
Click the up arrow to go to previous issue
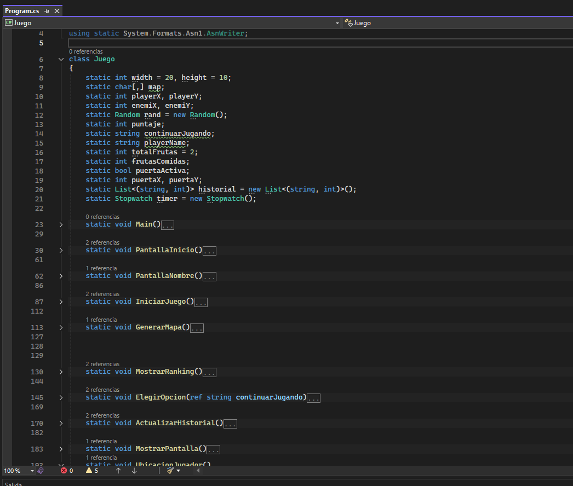[x=118, y=471]
